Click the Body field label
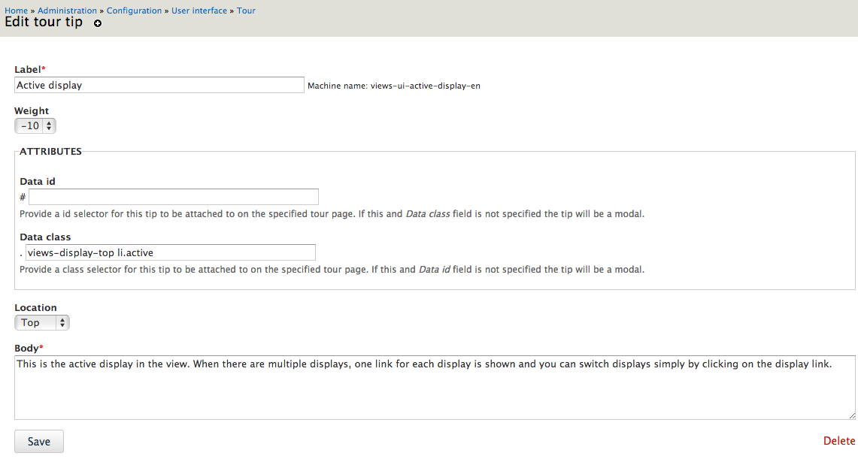858x462 pixels. pyautogui.click(x=27, y=348)
